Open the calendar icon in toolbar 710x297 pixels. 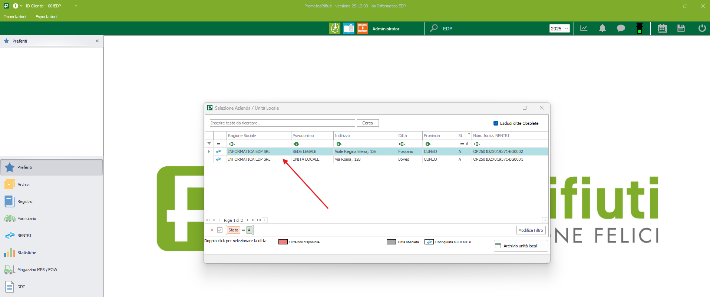pyautogui.click(x=662, y=29)
